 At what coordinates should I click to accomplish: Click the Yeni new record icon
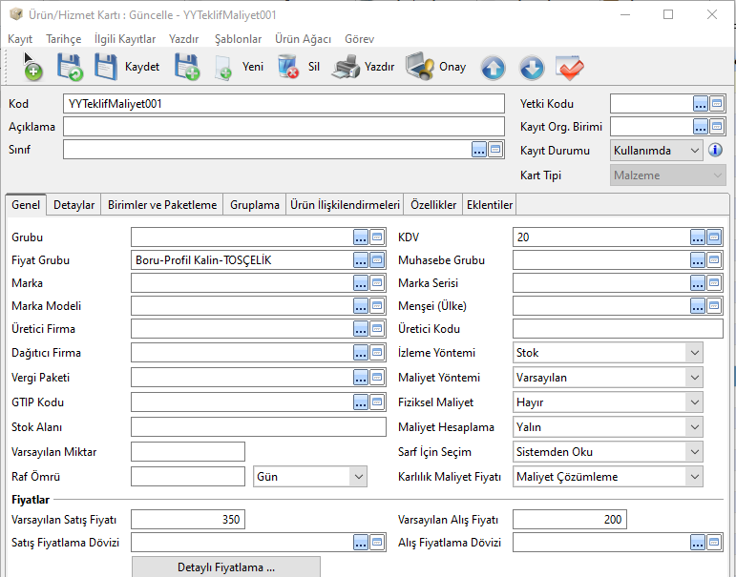[x=224, y=67]
